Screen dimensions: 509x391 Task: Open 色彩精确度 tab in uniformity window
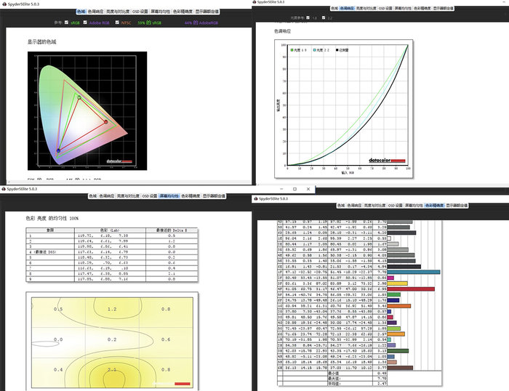191,196
